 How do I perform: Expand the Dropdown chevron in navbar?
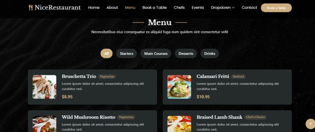pos(233,8)
